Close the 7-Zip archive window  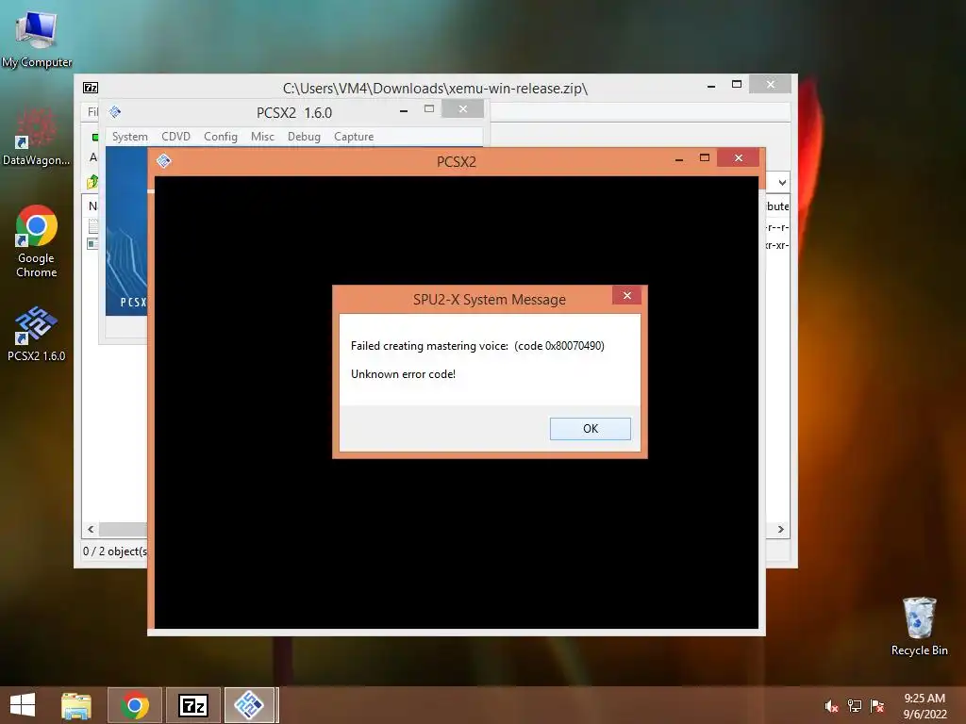coord(770,84)
